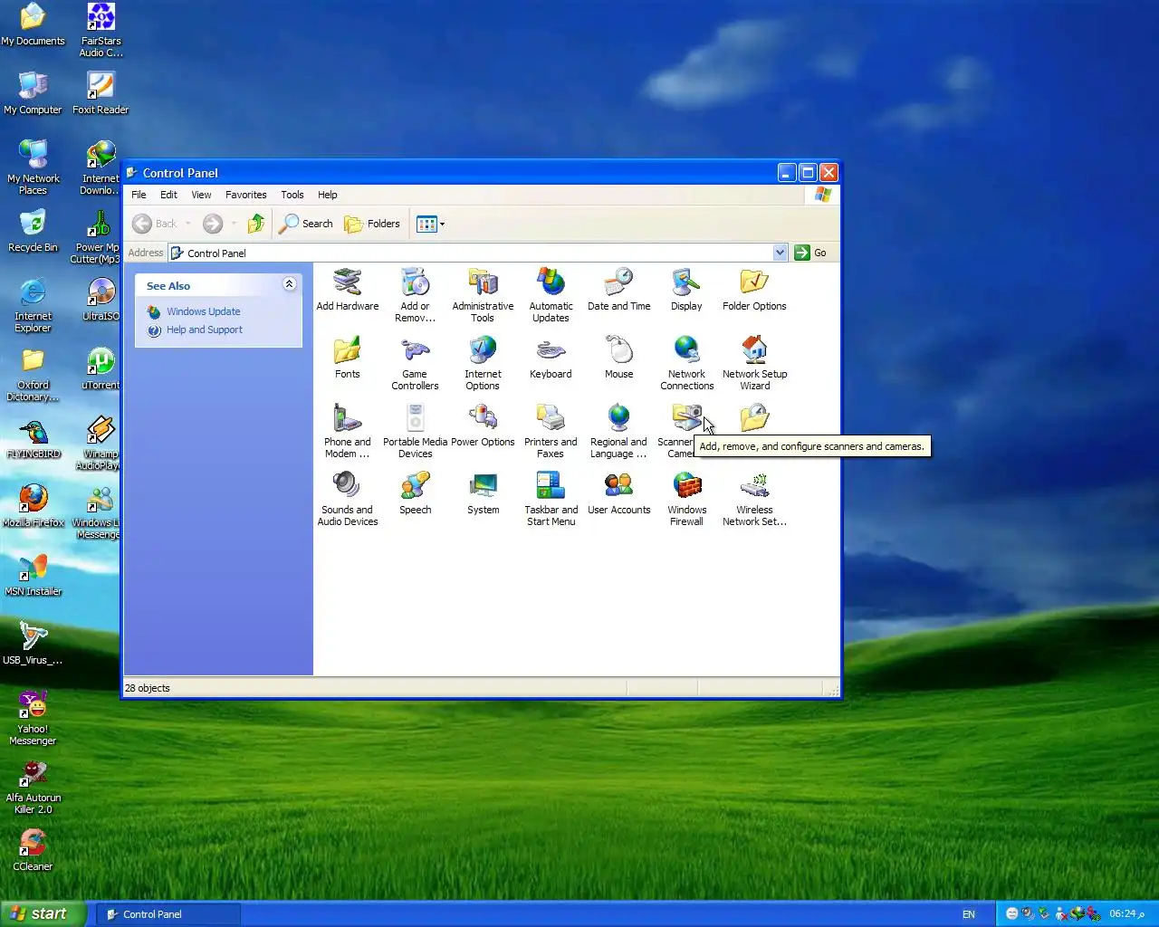Select Mozilla Firefox desktop icon
This screenshot has width=1159, height=927.
[x=34, y=506]
